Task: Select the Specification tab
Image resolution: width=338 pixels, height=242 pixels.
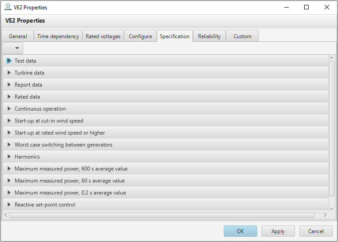Action: (175, 36)
